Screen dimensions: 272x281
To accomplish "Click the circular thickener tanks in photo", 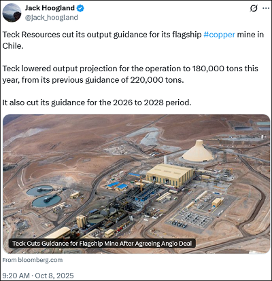I will [44, 196].
